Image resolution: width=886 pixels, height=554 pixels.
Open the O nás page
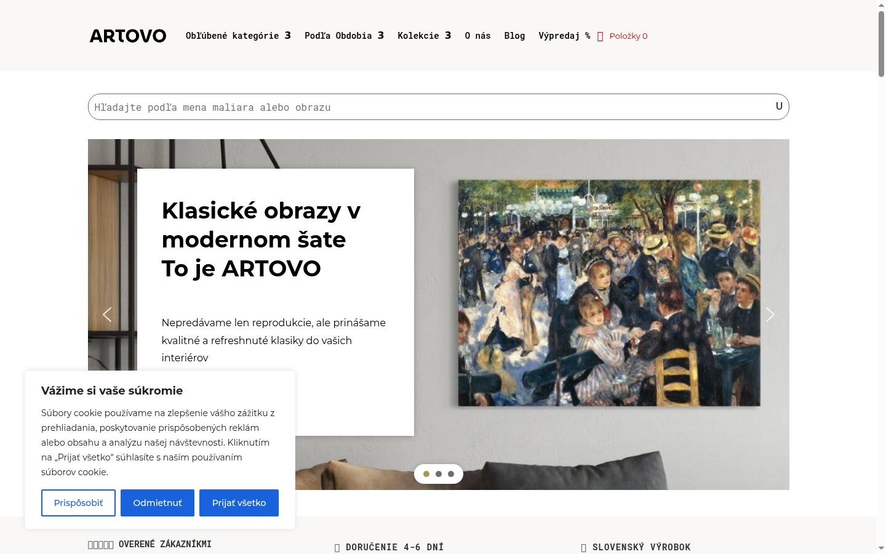pos(477,36)
